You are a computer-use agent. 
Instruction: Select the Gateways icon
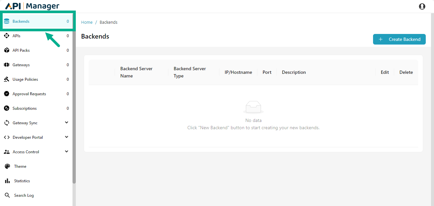point(7,65)
